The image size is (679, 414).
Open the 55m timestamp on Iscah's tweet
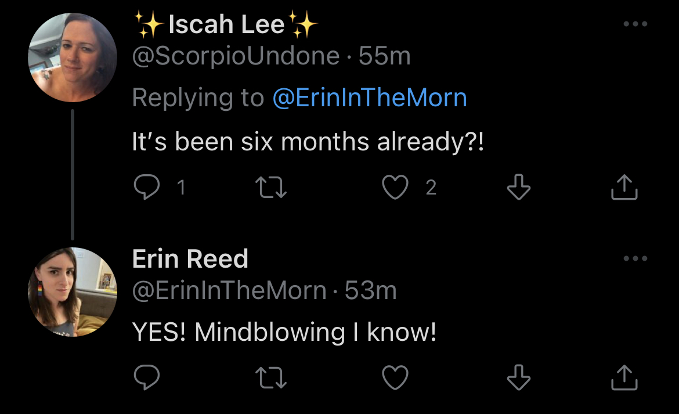tap(385, 56)
